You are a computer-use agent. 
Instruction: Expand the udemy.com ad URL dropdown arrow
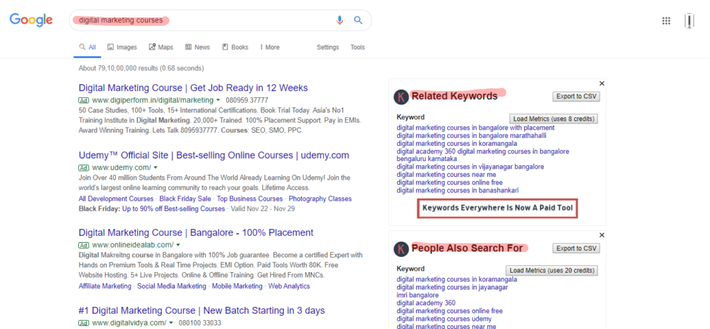pos(155,168)
